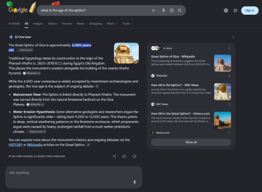Open the Sphinx thumbnail in AI Overview
262x192 pixels.
[x=126, y=53]
